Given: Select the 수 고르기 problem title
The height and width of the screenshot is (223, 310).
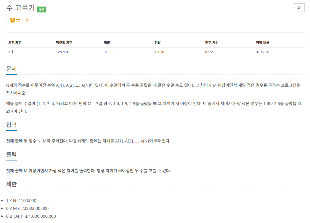Looking at the screenshot, I should click(x=21, y=8).
